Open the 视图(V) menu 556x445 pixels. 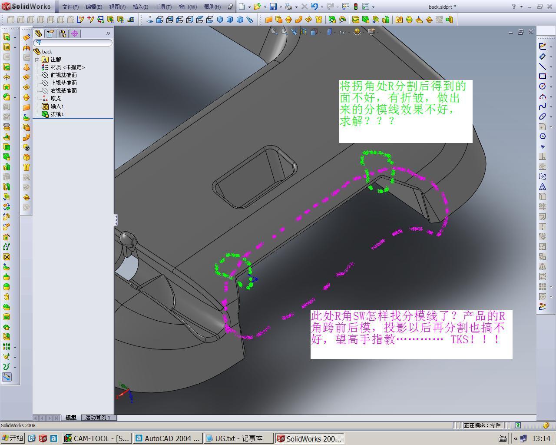tap(117, 7)
